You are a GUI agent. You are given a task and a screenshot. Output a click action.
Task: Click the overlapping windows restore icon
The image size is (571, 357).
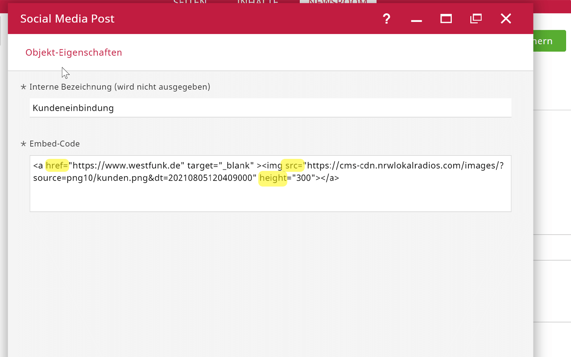tap(476, 19)
